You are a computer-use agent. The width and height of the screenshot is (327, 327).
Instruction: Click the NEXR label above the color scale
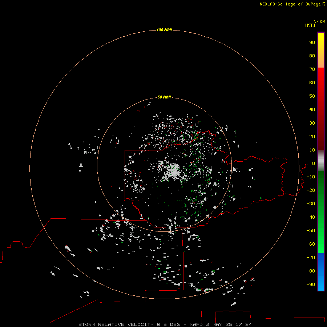[319, 22]
